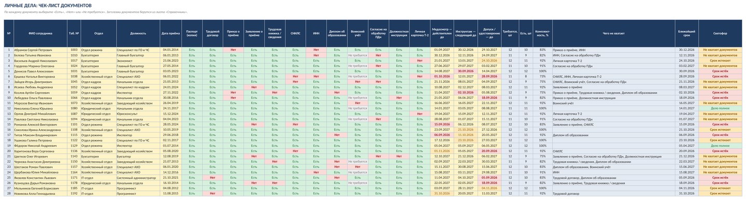
Task: Select Козлов's "Нет" under Трудовая книжка
Action: 275,92
